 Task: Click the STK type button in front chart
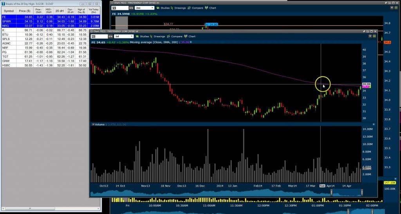(x=110, y=36)
